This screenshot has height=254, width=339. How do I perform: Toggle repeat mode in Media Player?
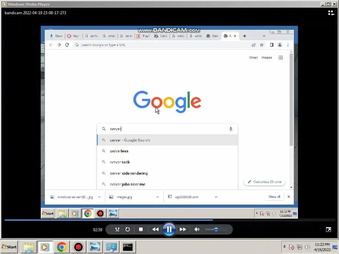click(127, 230)
